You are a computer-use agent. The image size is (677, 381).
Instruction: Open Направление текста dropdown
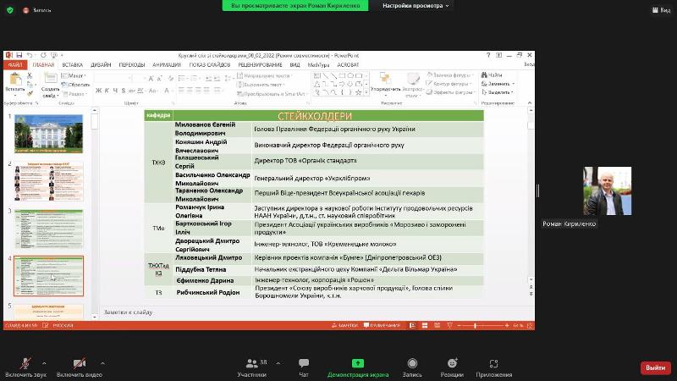coord(264,75)
